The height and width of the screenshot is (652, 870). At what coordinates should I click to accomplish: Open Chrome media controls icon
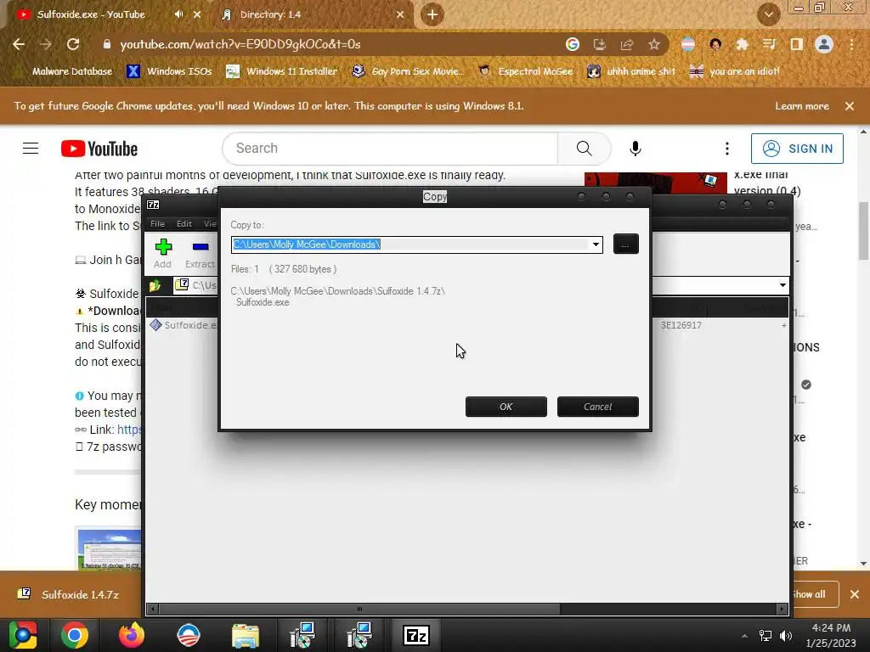click(769, 44)
